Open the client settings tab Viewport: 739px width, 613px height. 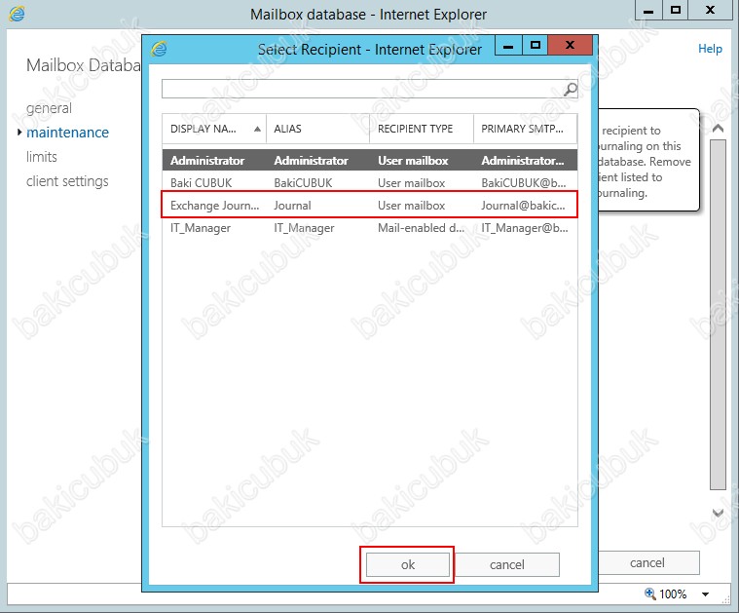tap(67, 181)
